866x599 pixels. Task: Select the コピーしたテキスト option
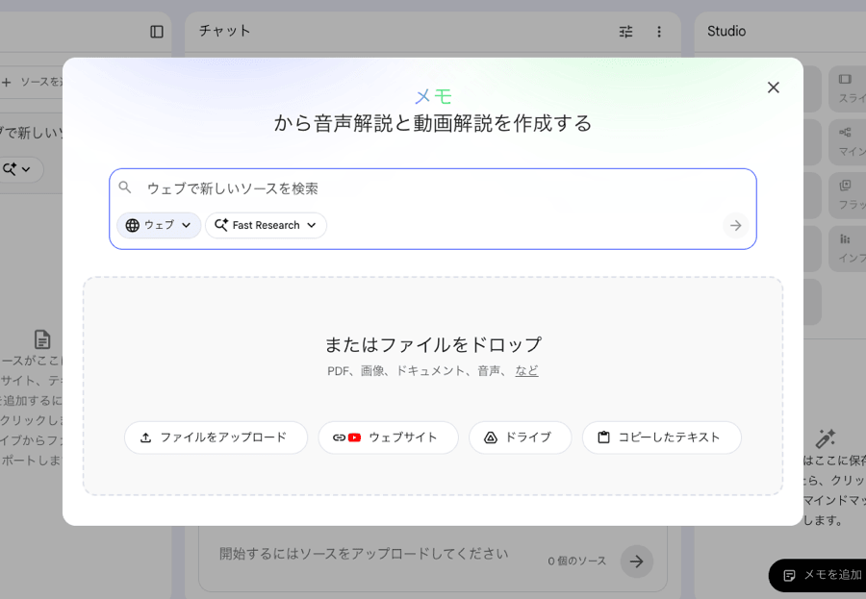point(661,437)
